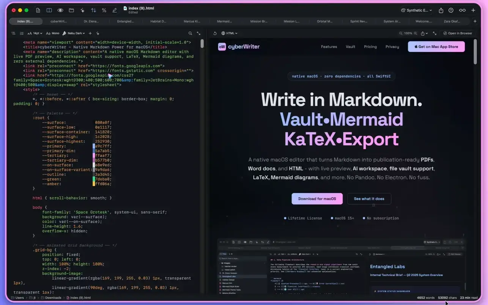Open the Vault link in the preview nav
Viewport: 488px width, 305px height.
click(x=351, y=47)
